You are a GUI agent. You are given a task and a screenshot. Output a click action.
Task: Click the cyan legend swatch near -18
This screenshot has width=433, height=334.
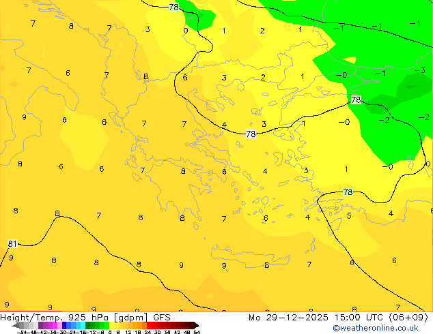point(83,325)
